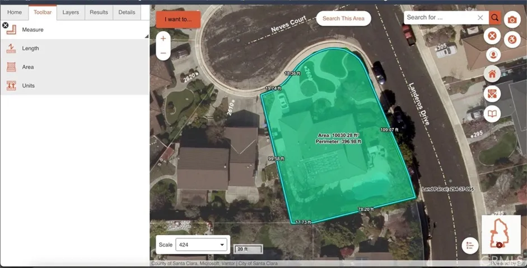Click the Land Parcel: 294-37-095 label
This screenshot has height=268, width=527.
pyautogui.click(x=447, y=189)
